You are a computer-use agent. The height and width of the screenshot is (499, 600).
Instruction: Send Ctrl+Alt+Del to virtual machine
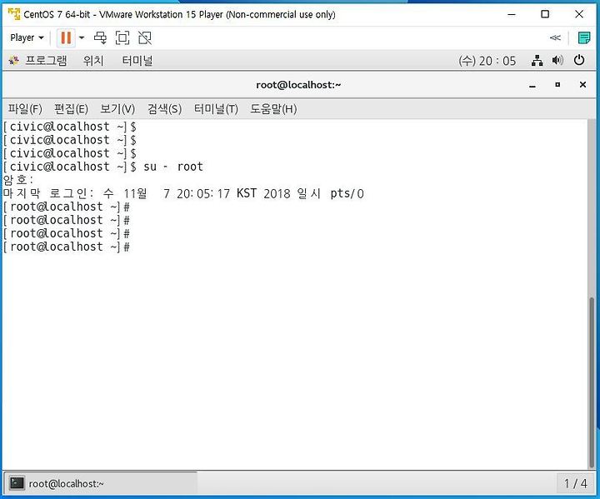[100, 37]
